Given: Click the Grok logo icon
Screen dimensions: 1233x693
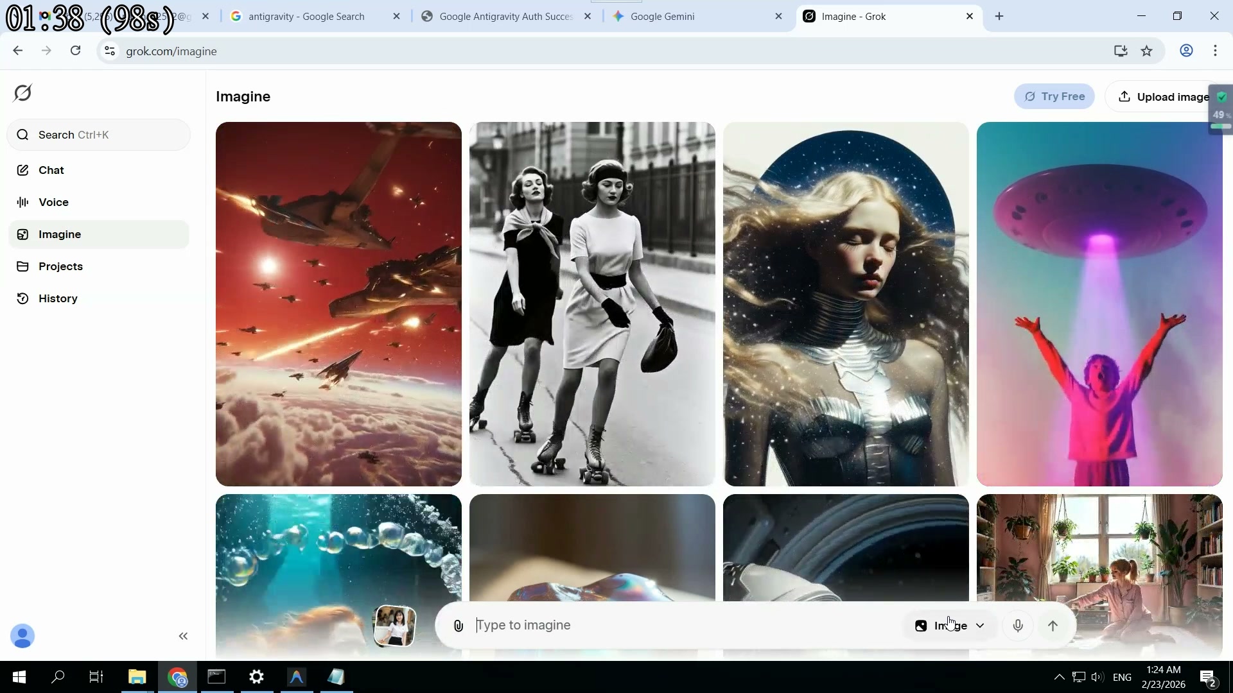Looking at the screenshot, I should point(22,93).
